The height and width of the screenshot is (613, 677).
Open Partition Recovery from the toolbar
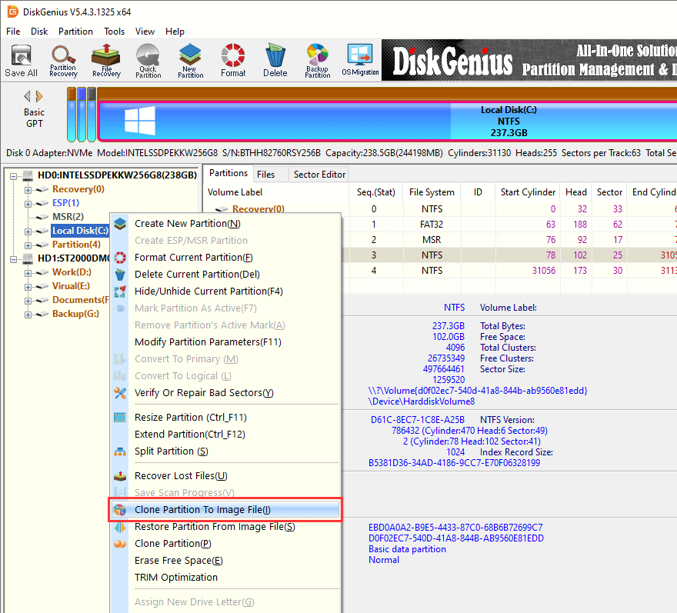click(x=63, y=61)
